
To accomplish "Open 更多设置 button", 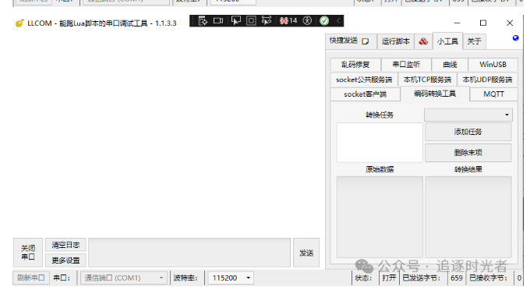I will coord(65,260).
